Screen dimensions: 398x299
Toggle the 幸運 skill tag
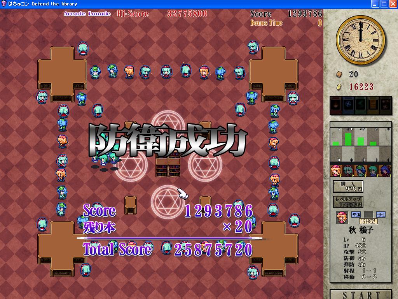tap(356, 215)
